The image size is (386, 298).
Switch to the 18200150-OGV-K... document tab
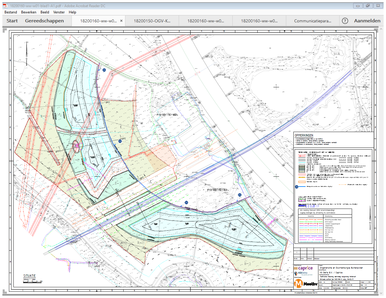(x=152, y=21)
